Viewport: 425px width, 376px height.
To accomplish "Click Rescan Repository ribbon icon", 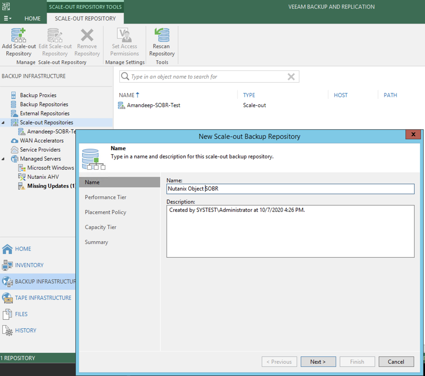I will click(x=162, y=35).
